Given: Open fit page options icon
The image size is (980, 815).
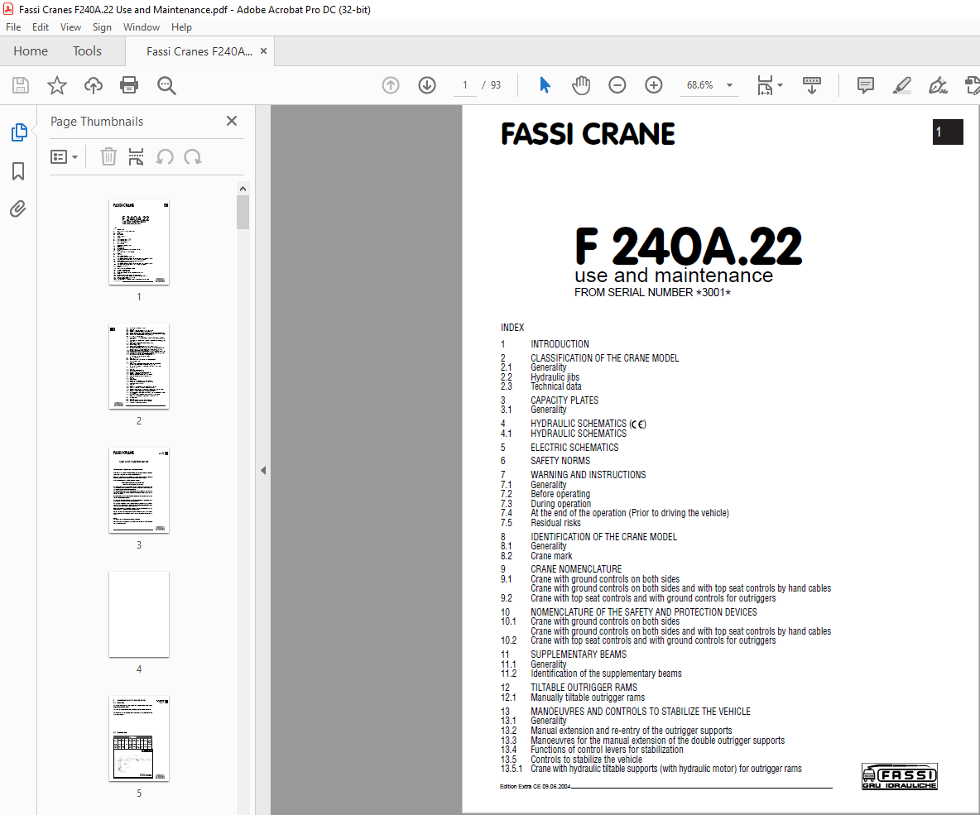Looking at the screenshot, I should point(765,85).
